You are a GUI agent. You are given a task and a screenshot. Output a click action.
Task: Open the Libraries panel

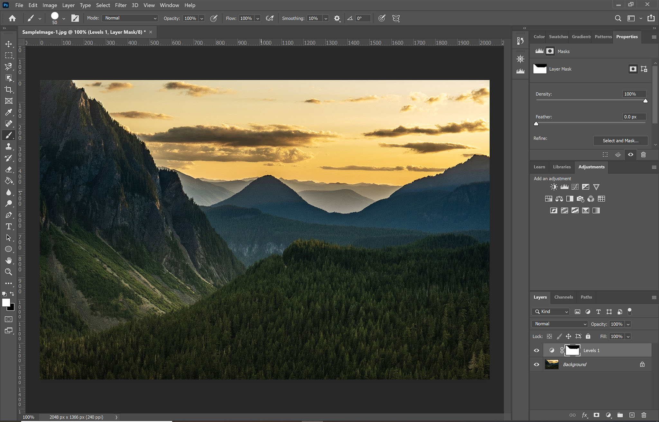561,167
